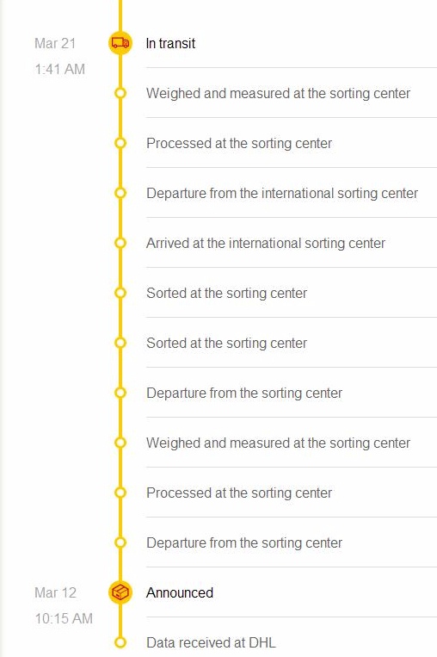Screen dimensions: 437x657
Task: Click the Mar 12 date label
Action: pyautogui.click(x=55, y=592)
